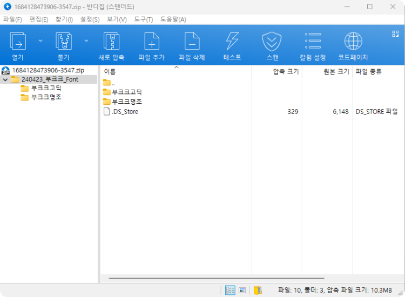Screen dimensions: 405x297
Task: Select 1684128473906-3547.zip root in tree
Action: click(48, 70)
